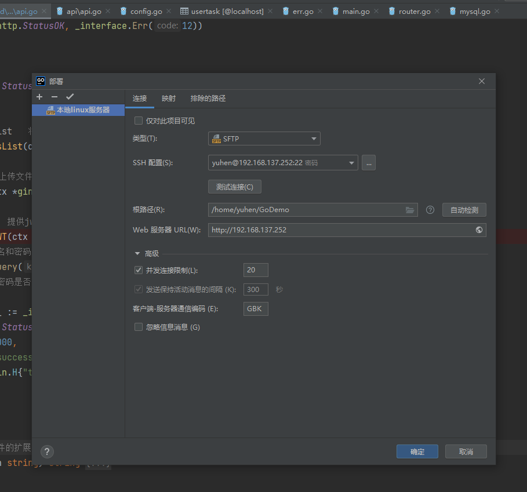Click GoLand logo icon in dialog title

(41, 81)
